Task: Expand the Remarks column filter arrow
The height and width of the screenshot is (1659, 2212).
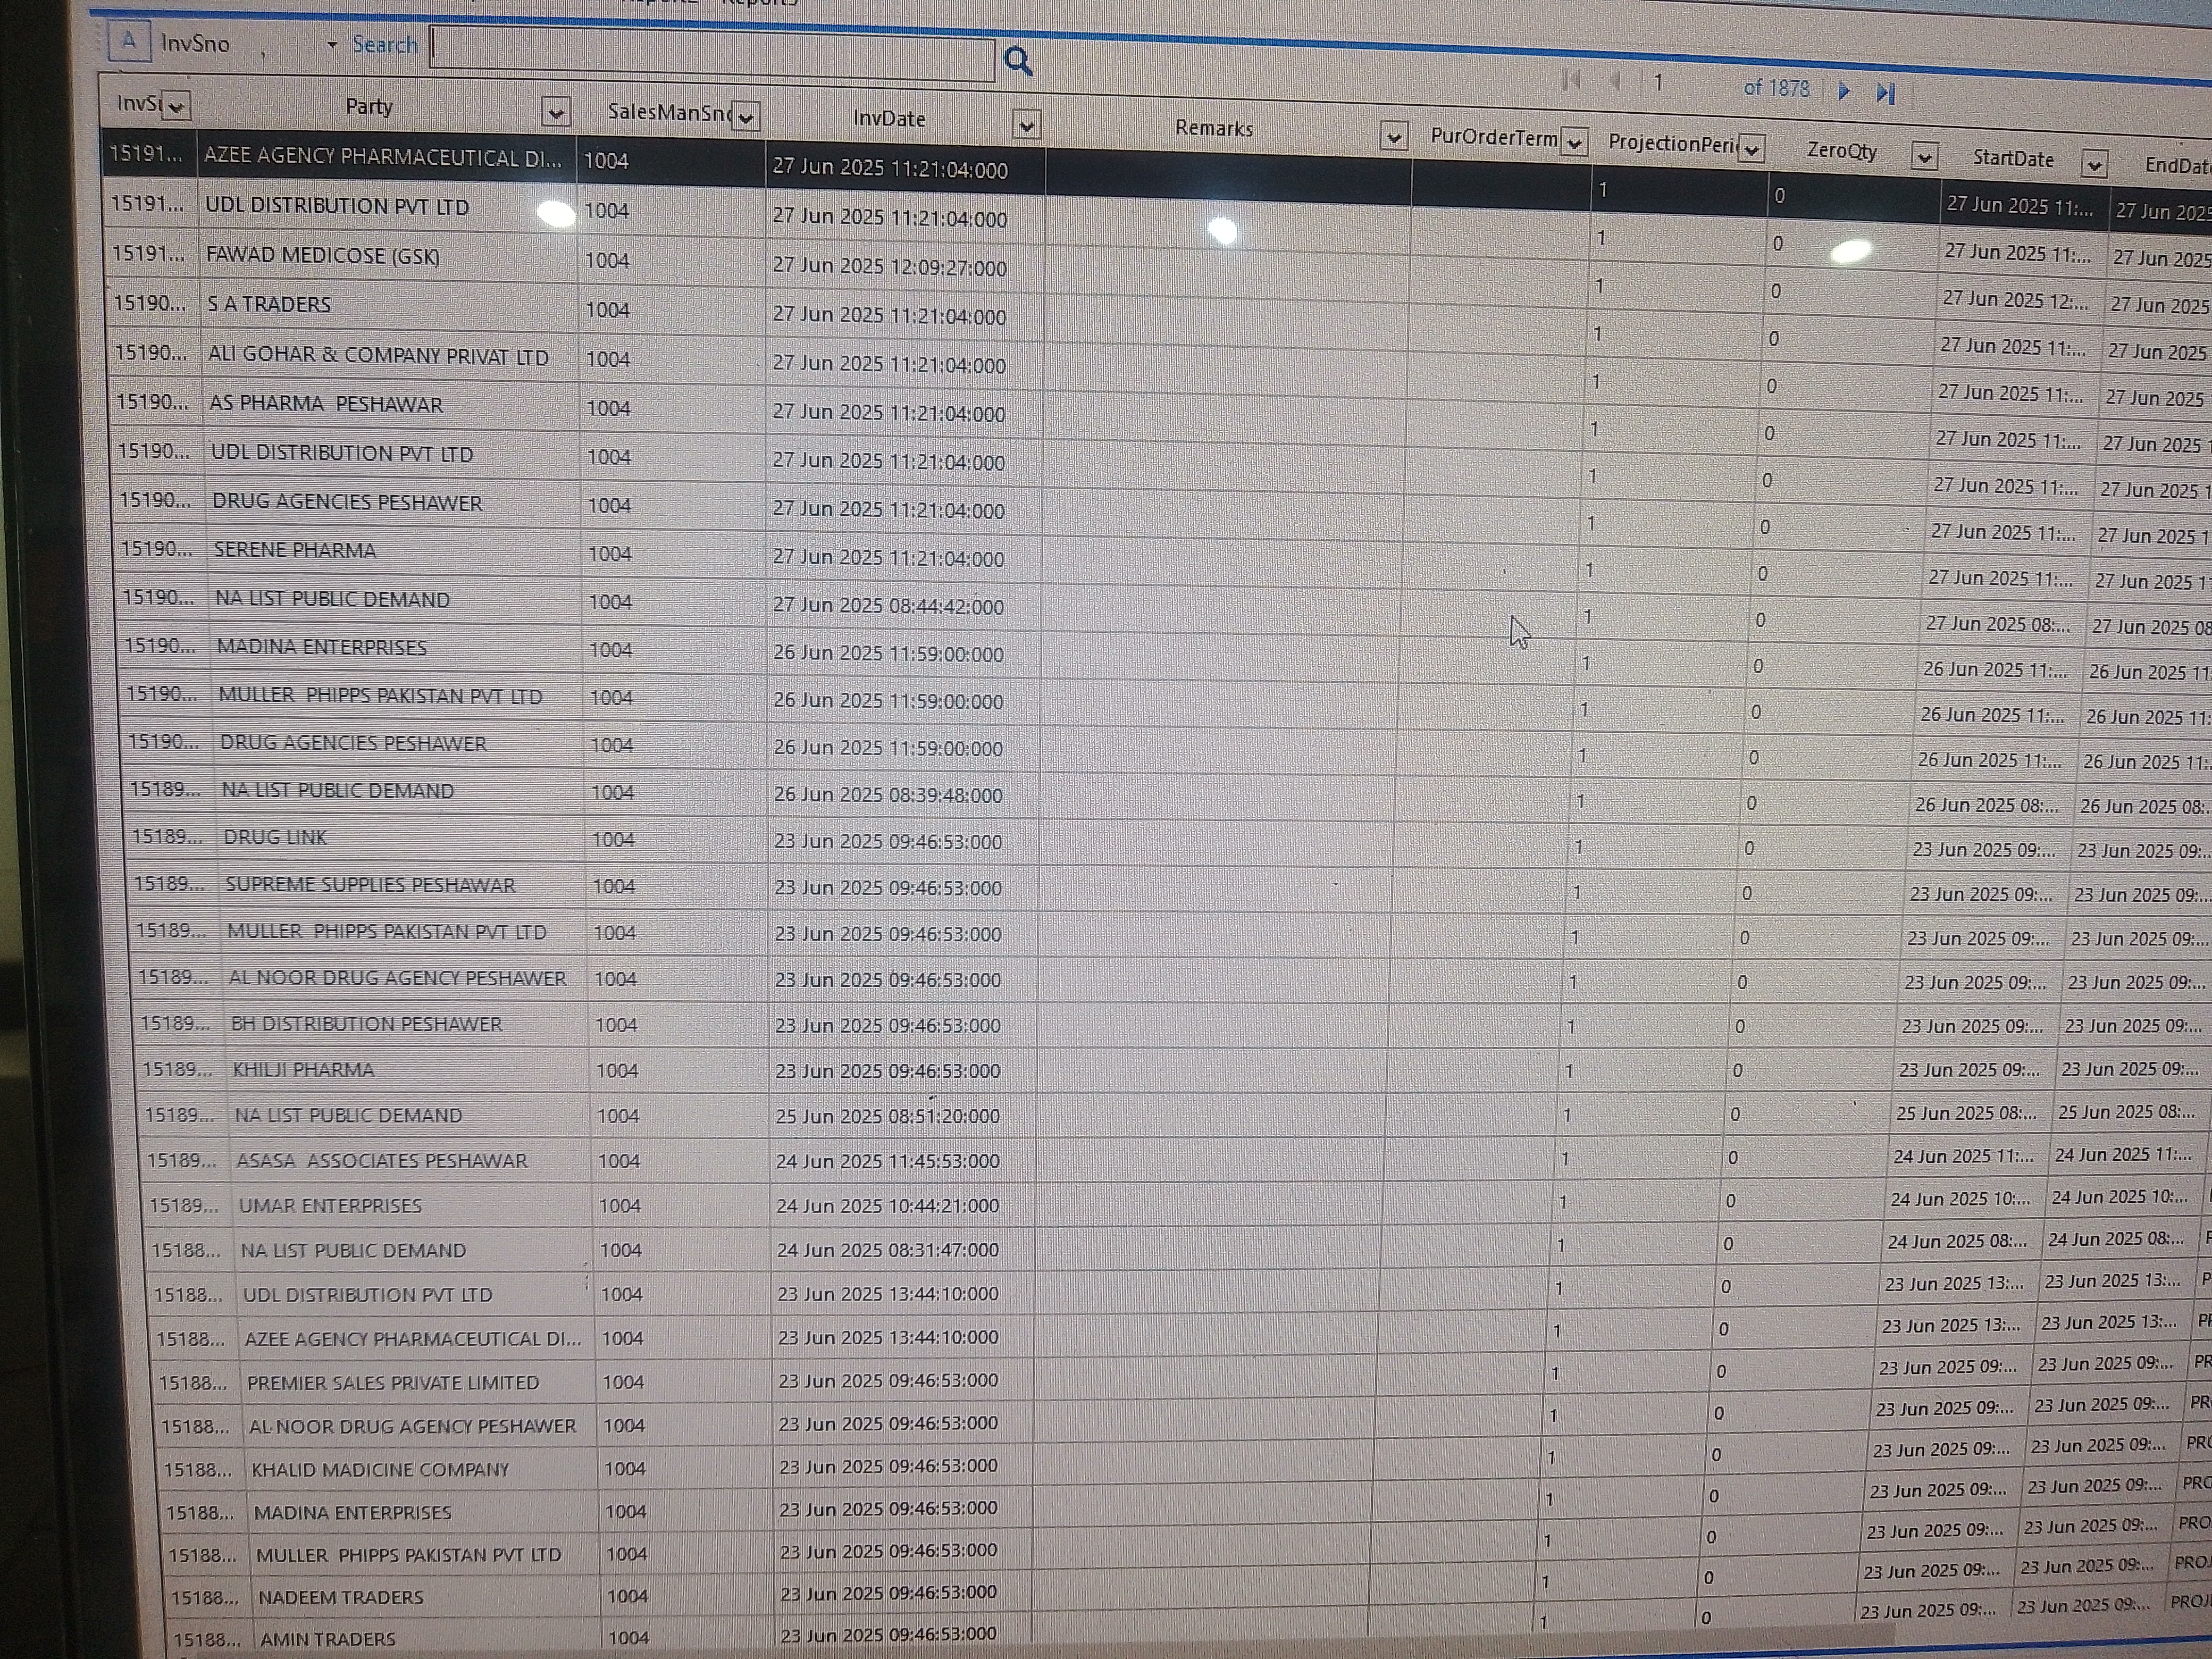Action: coord(1393,136)
